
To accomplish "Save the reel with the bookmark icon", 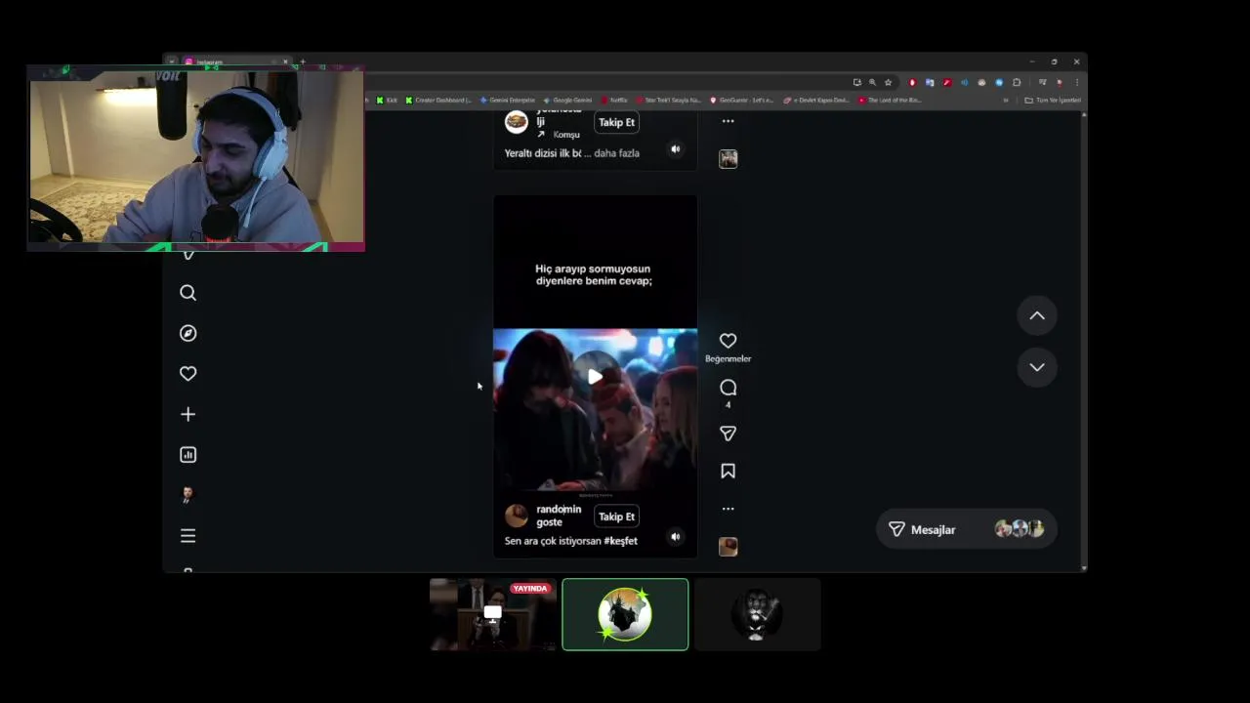I will pyautogui.click(x=728, y=471).
